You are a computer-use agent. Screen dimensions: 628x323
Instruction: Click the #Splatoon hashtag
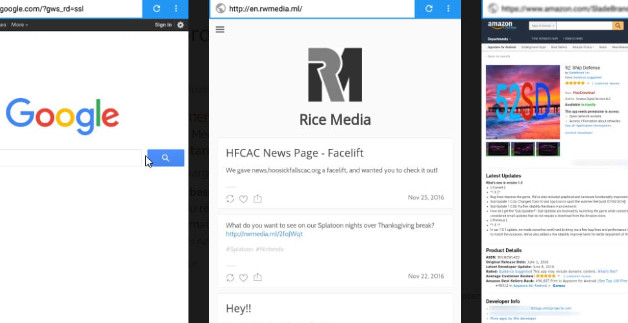point(239,249)
